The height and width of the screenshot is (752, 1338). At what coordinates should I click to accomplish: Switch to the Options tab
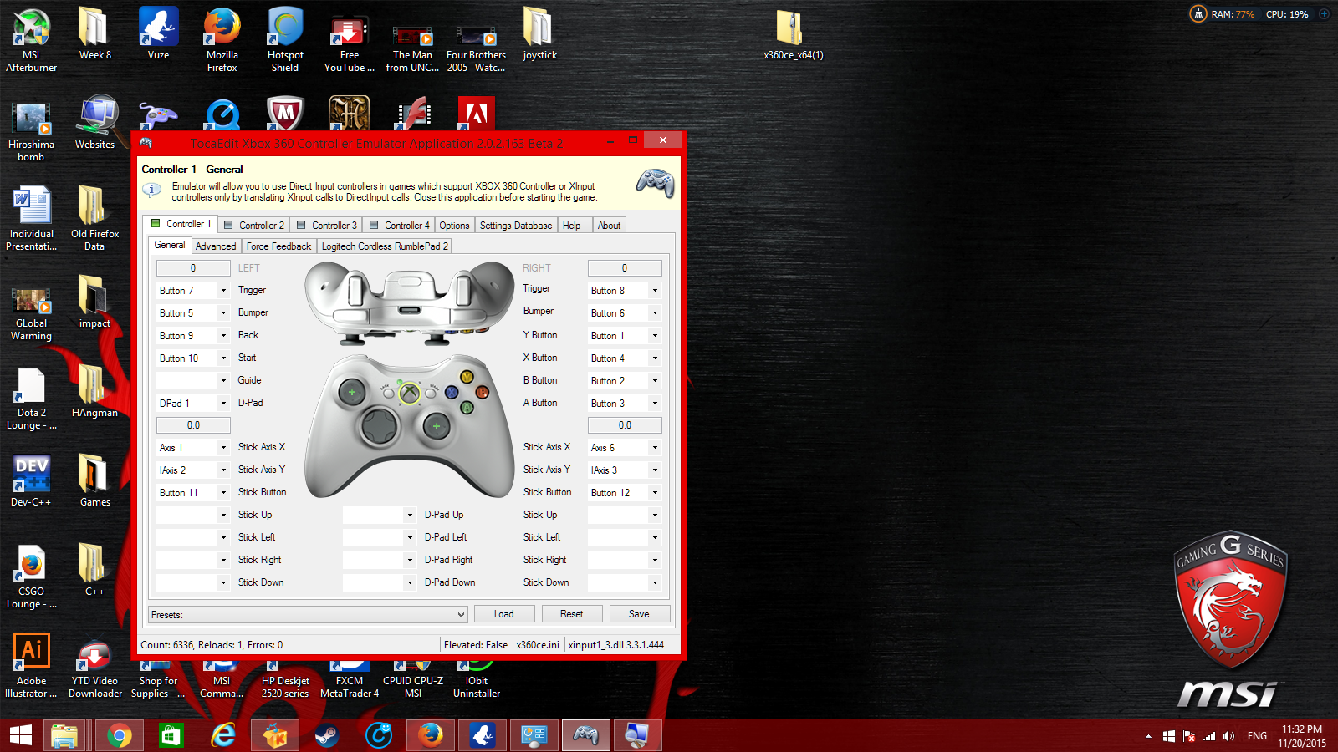[454, 225]
